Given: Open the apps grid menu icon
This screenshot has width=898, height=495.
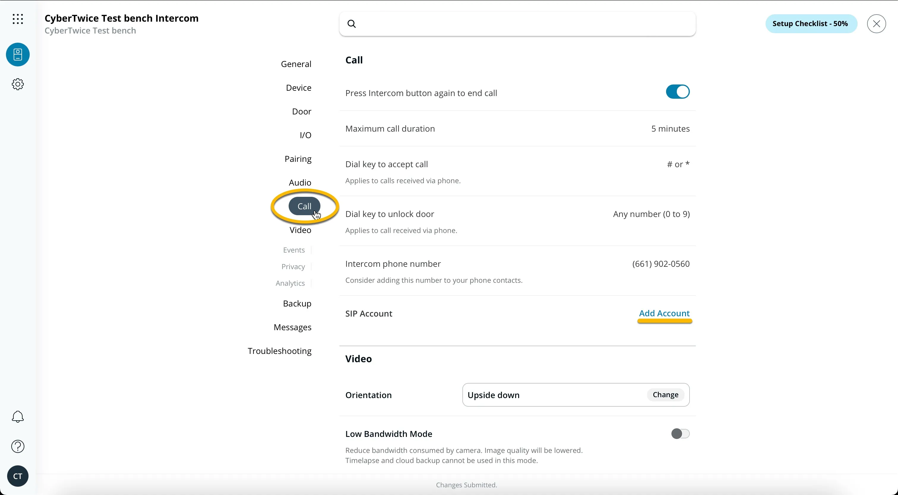Looking at the screenshot, I should [18, 19].
